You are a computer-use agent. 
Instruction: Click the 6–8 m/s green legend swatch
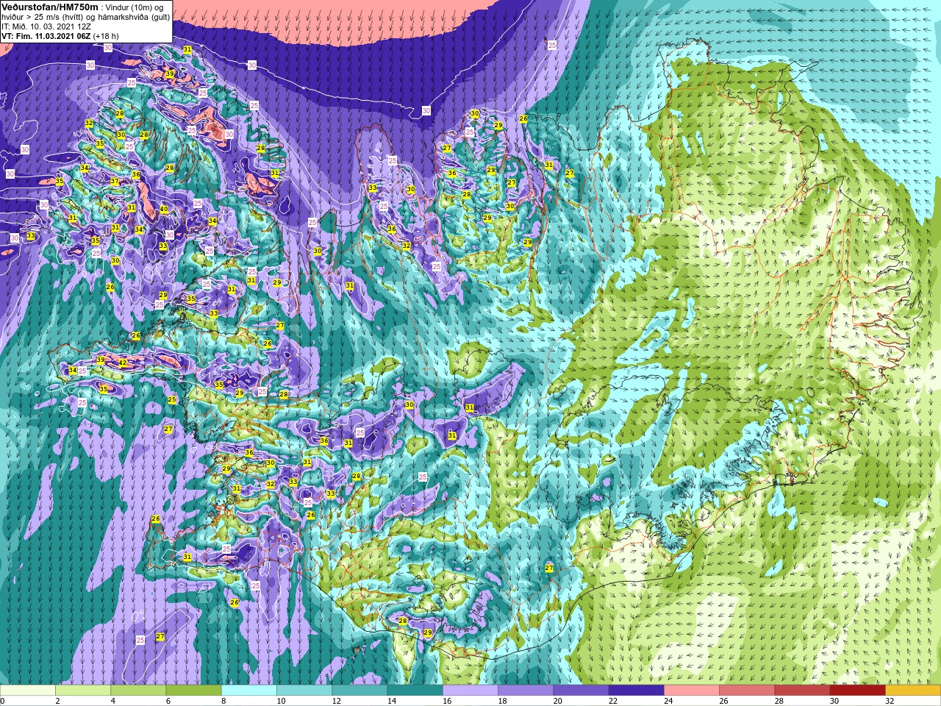[x=193, y=691]
